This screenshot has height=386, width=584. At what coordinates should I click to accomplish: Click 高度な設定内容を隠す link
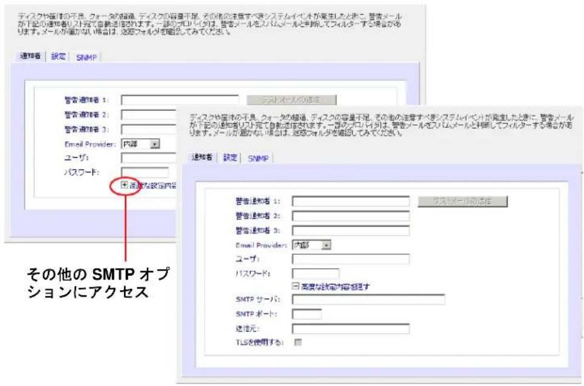(x=335, y=287)
